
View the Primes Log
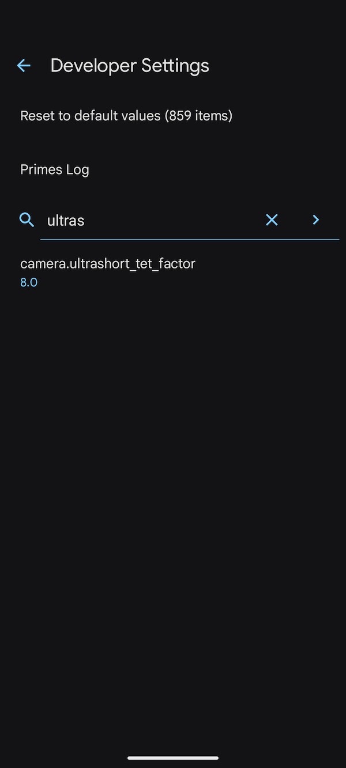[55, 169]
